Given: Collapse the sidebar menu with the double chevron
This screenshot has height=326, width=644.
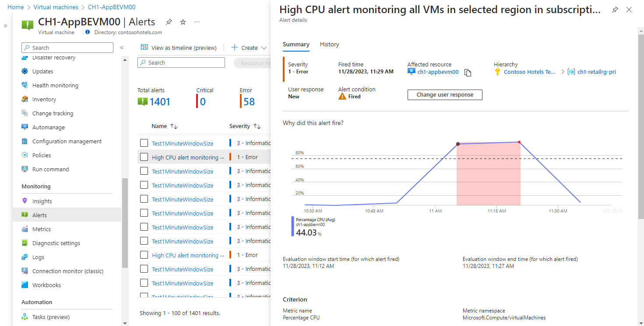Looking at the screenshot, I should pos(122,48).
